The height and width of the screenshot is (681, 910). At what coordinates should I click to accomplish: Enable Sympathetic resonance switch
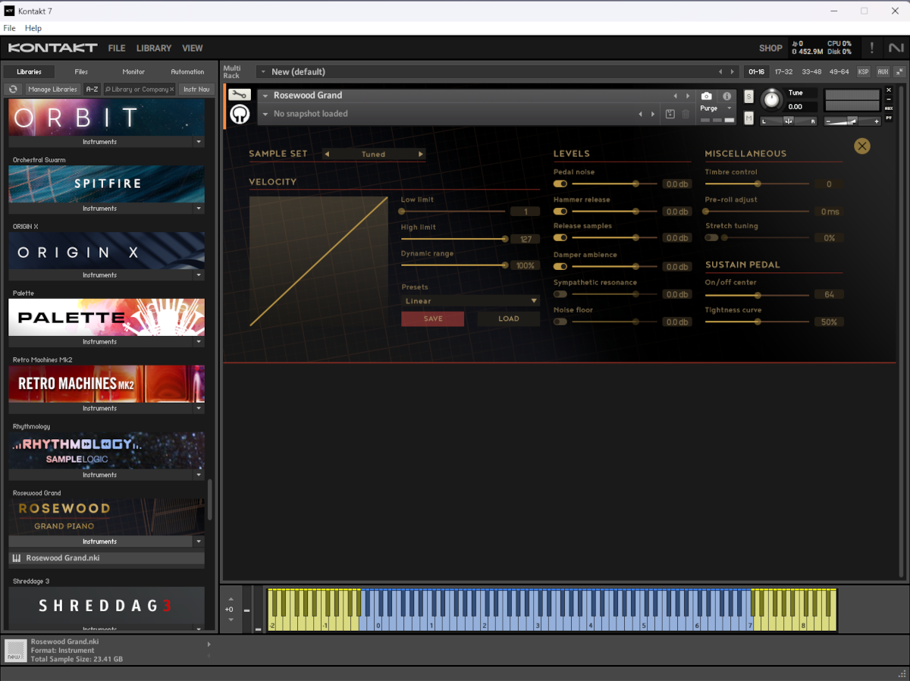click(x=560, y=294)
